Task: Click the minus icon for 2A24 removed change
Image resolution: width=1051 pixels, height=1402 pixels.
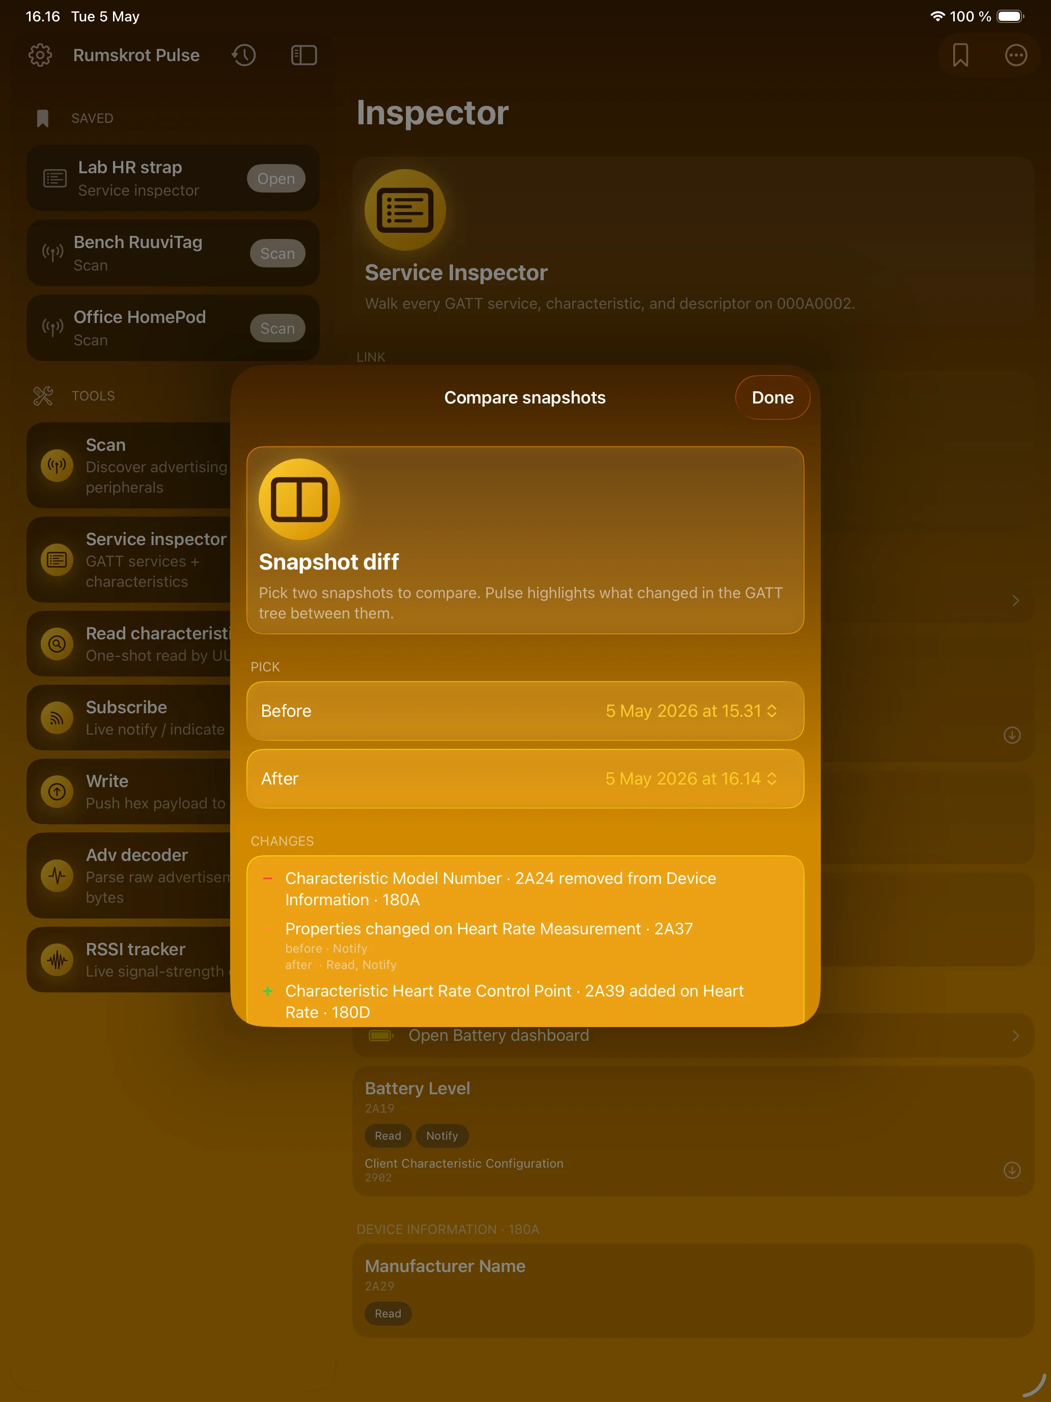Action: [268, 878]
